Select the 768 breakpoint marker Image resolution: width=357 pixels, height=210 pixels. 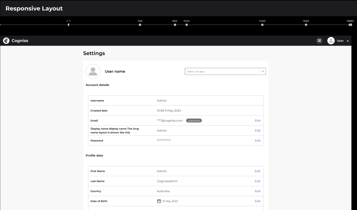point(140,25)
